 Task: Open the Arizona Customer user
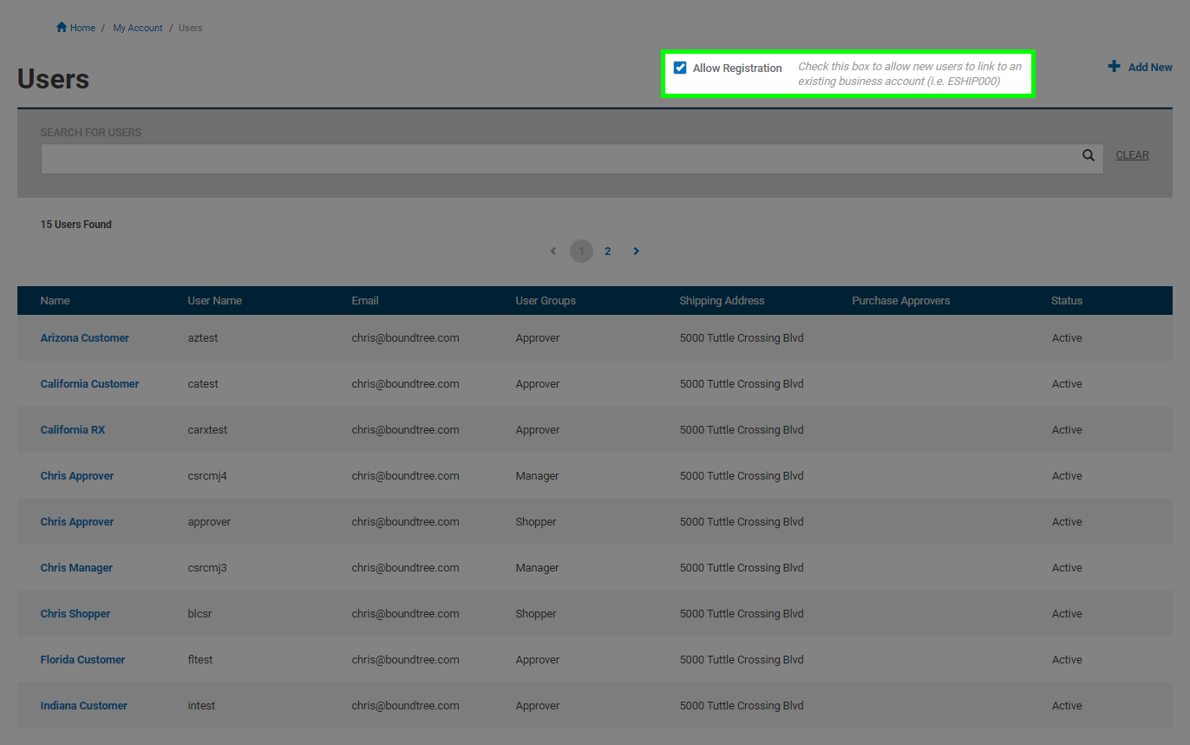tap(85, 338)
